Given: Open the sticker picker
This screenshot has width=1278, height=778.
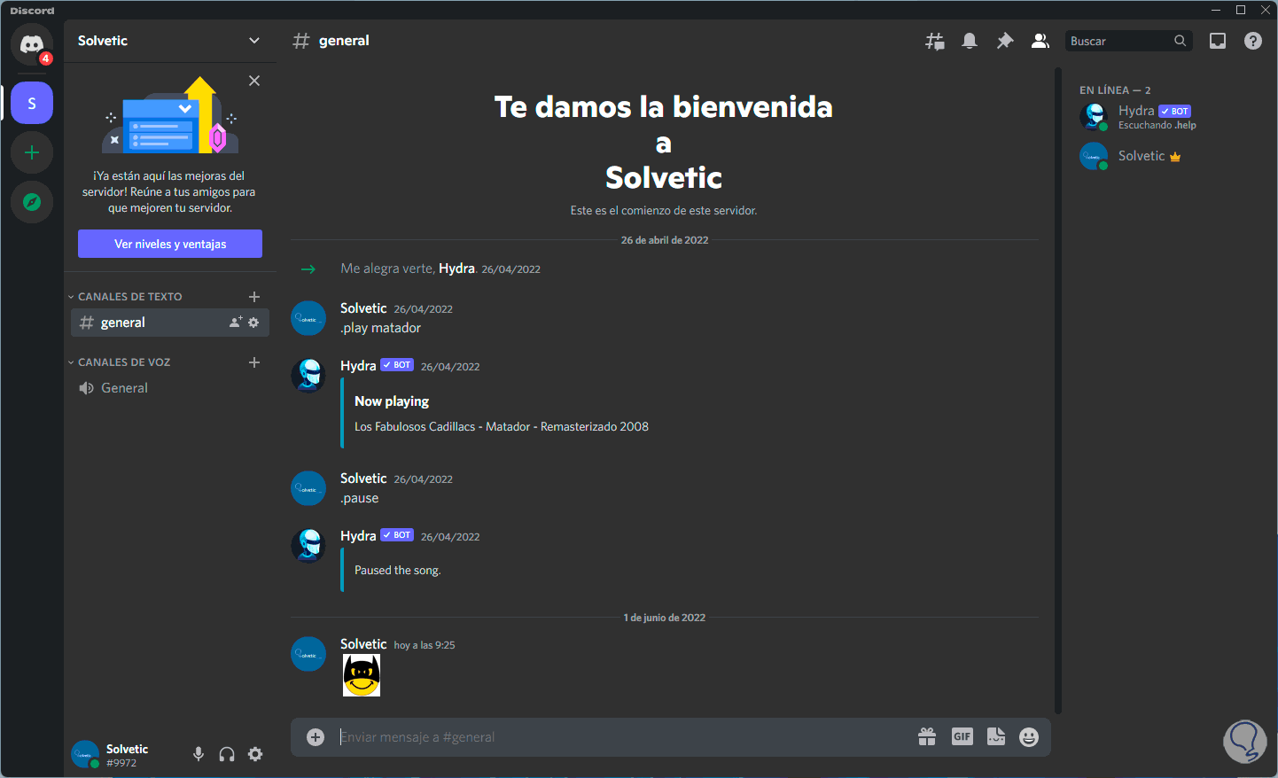Looking at the screenshot, I should point(996,737).
